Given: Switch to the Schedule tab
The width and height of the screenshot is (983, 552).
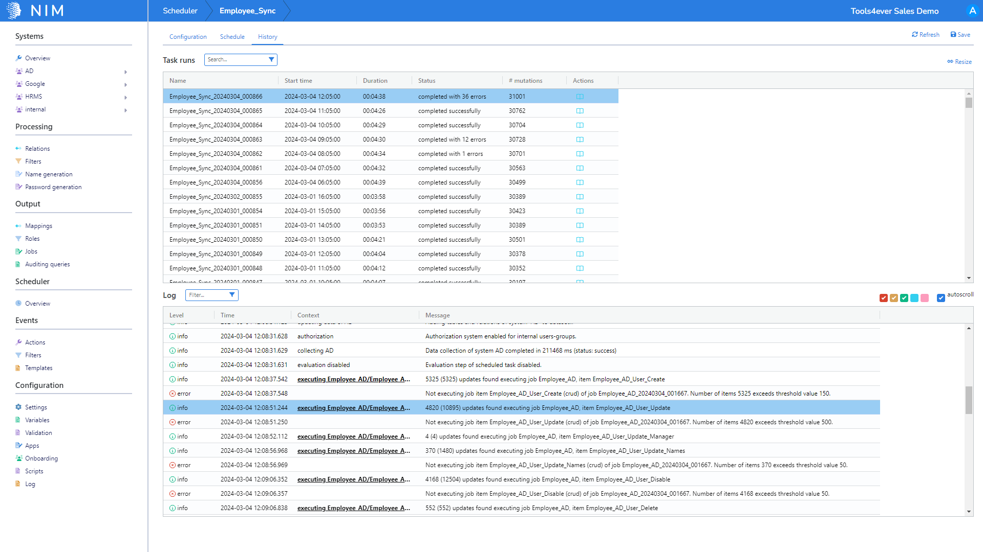Looking at the screenshot, I should tap(232, 37).
